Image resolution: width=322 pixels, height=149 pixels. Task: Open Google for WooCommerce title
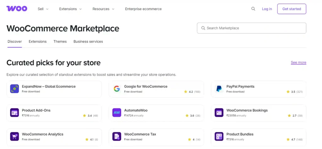tap(146, 87)
